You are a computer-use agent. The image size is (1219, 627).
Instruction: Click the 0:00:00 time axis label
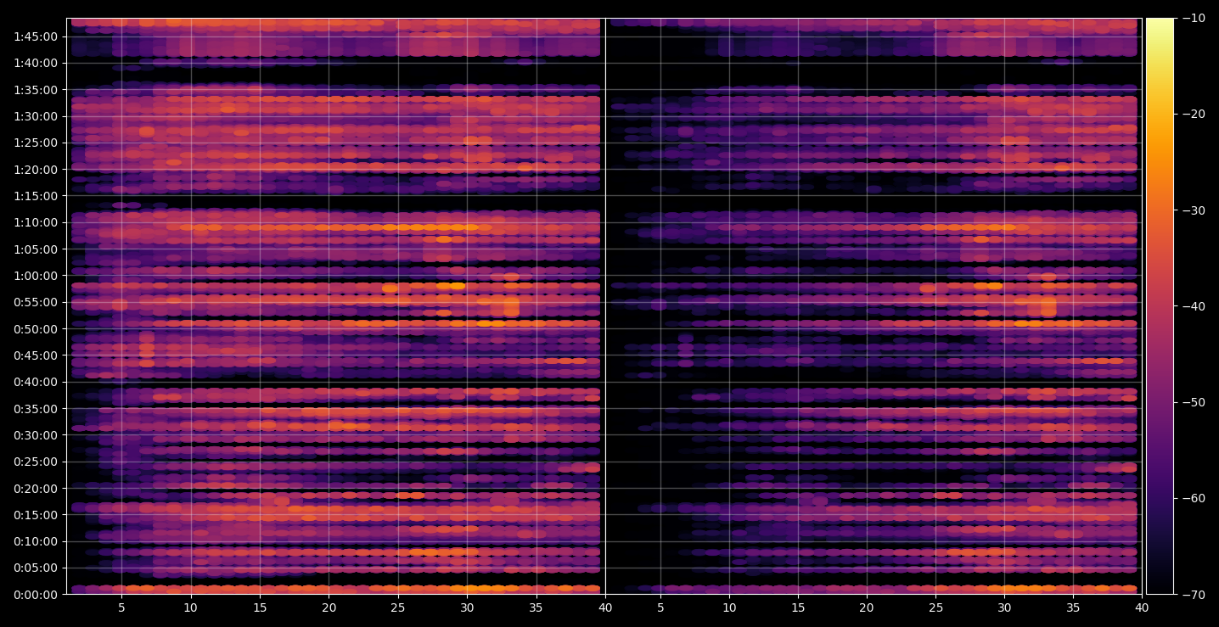point(36,595)
